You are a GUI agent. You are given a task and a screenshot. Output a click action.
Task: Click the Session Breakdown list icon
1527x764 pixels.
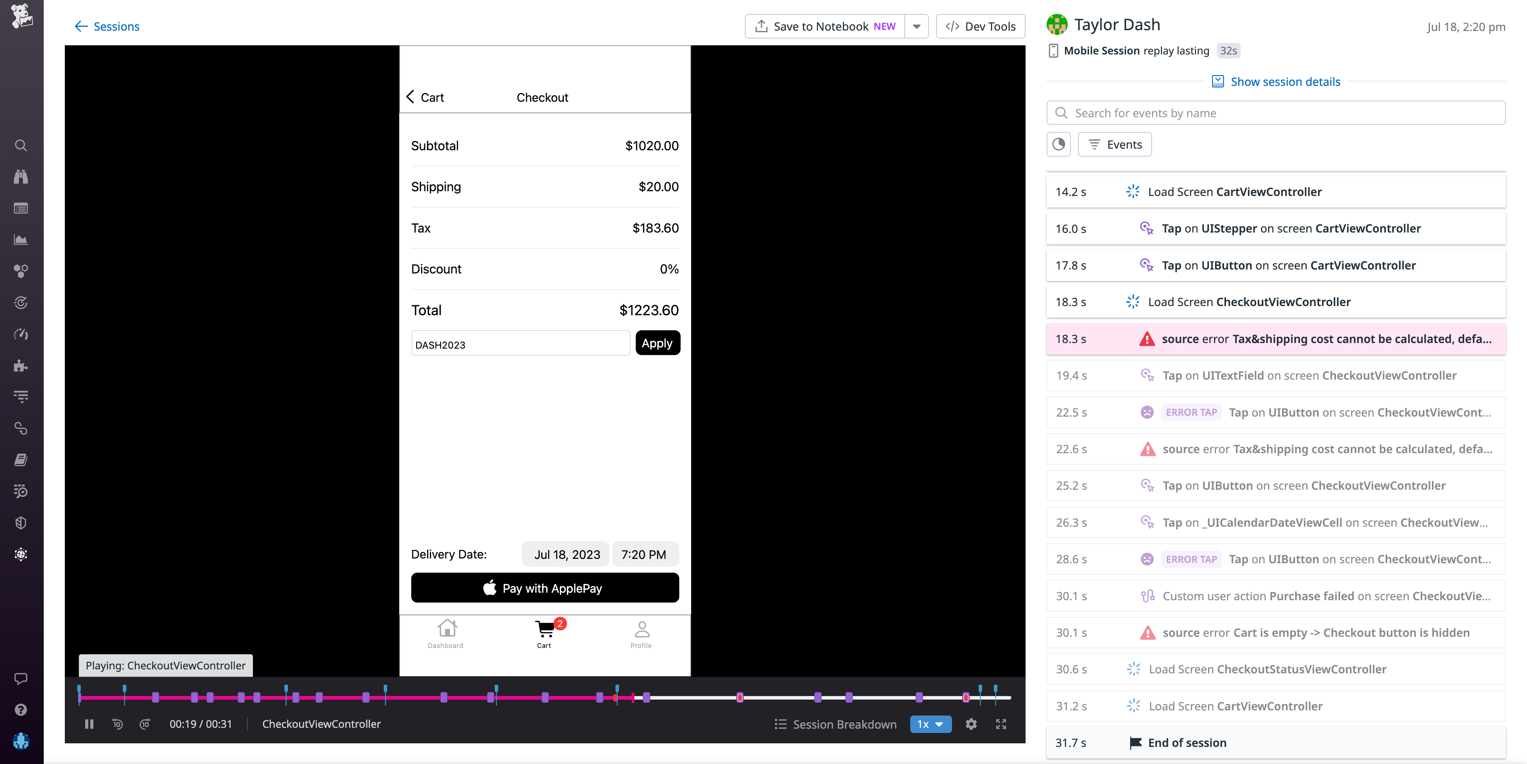coord(780,724)
